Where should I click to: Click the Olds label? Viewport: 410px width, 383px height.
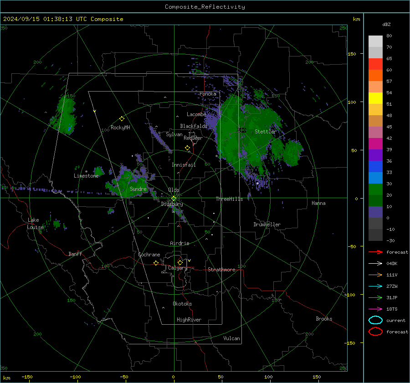tap(174, 190)
